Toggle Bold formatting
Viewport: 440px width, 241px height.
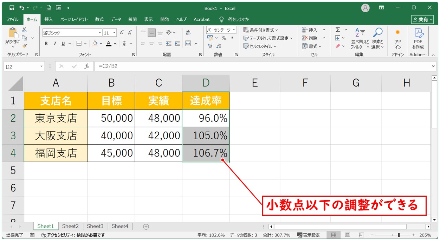(x=46, y=44)
